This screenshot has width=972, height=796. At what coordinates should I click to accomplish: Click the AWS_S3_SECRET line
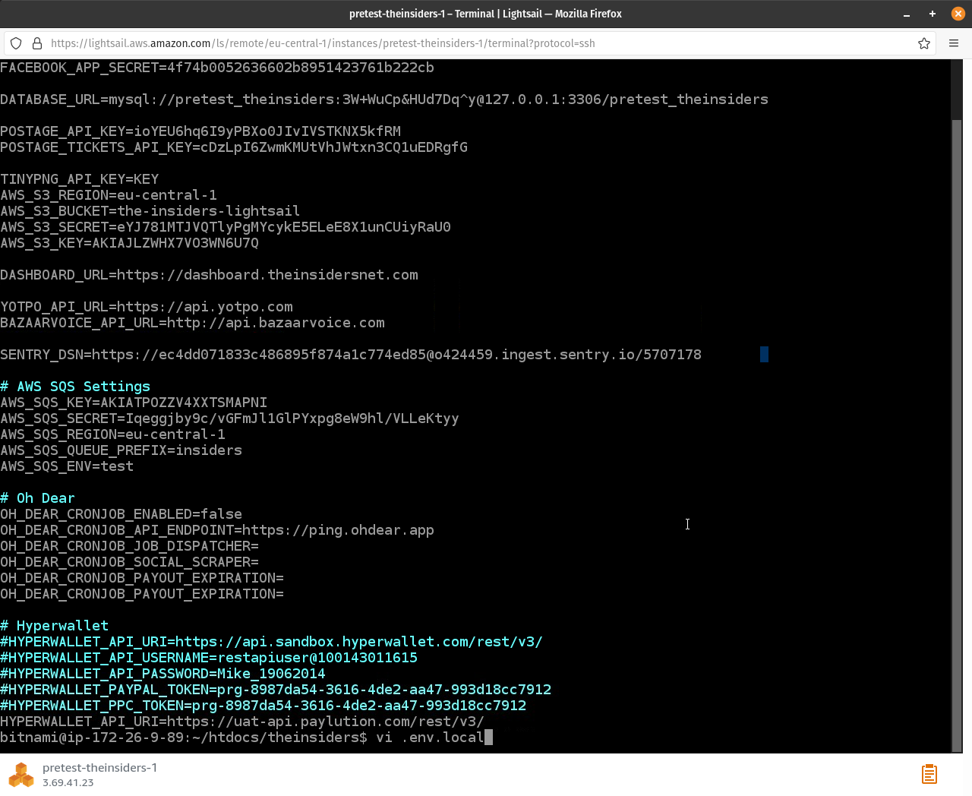(226, 227)
